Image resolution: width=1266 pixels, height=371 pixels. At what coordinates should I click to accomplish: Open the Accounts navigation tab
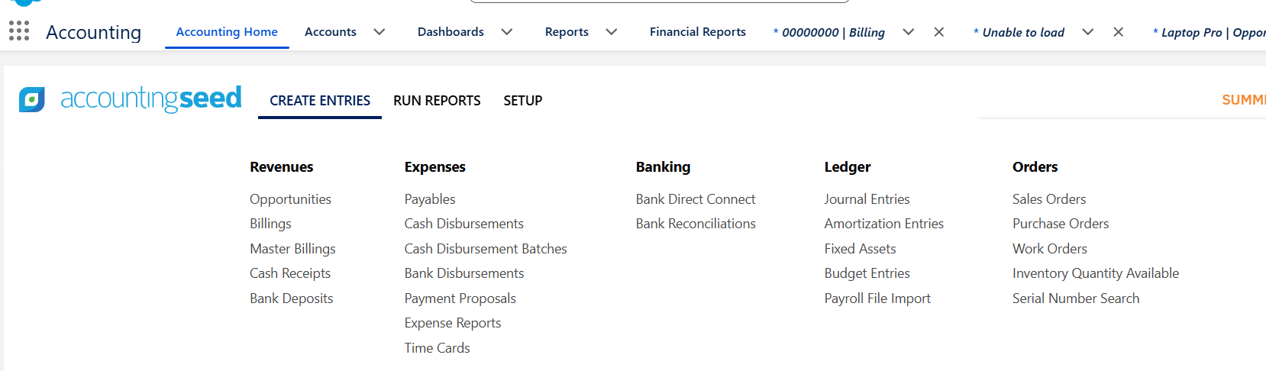click(330, 32)
